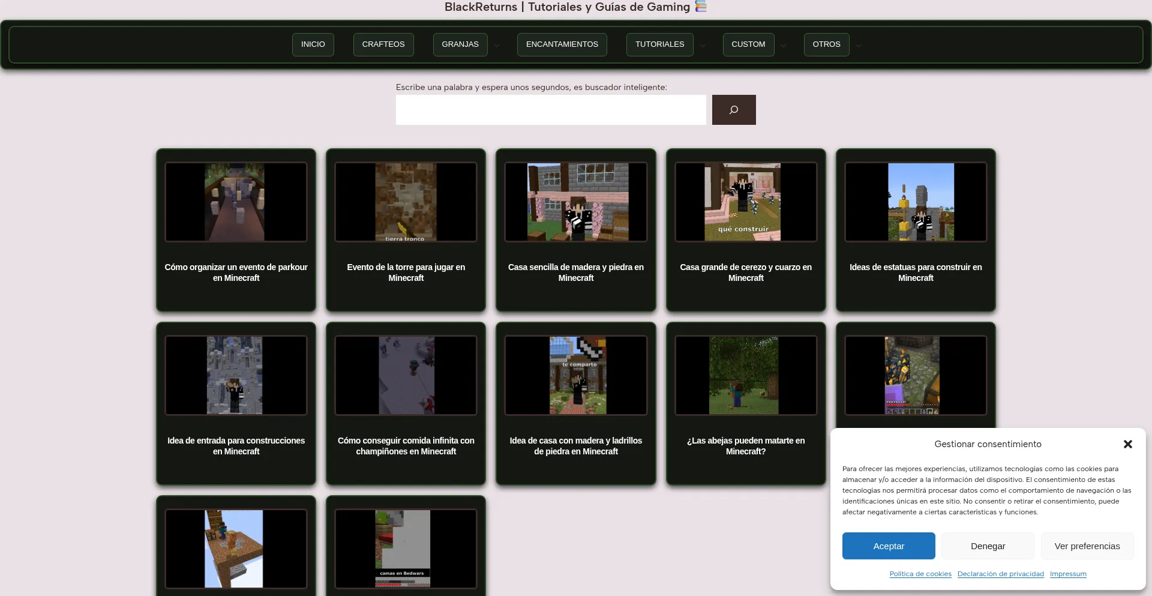Expand the CUSTOM submenu chevron
Image resolution: width=1152 pixels, height=596 pixels.
tap(784, 46)
